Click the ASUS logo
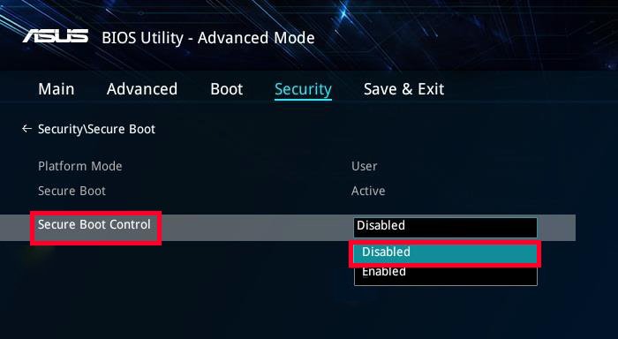Screen dimensions: 618x339 [56, 36]
